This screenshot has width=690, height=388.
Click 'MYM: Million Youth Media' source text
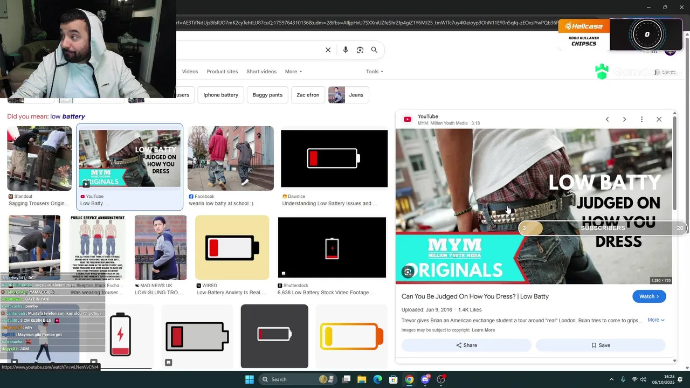443,123
